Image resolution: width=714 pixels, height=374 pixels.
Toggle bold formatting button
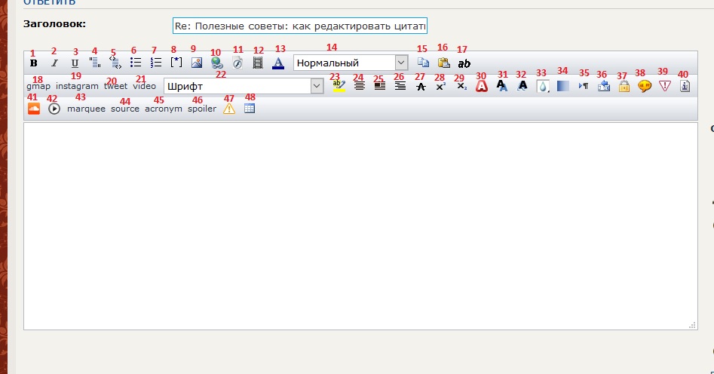pyautogui.click(x=33, y=63)
